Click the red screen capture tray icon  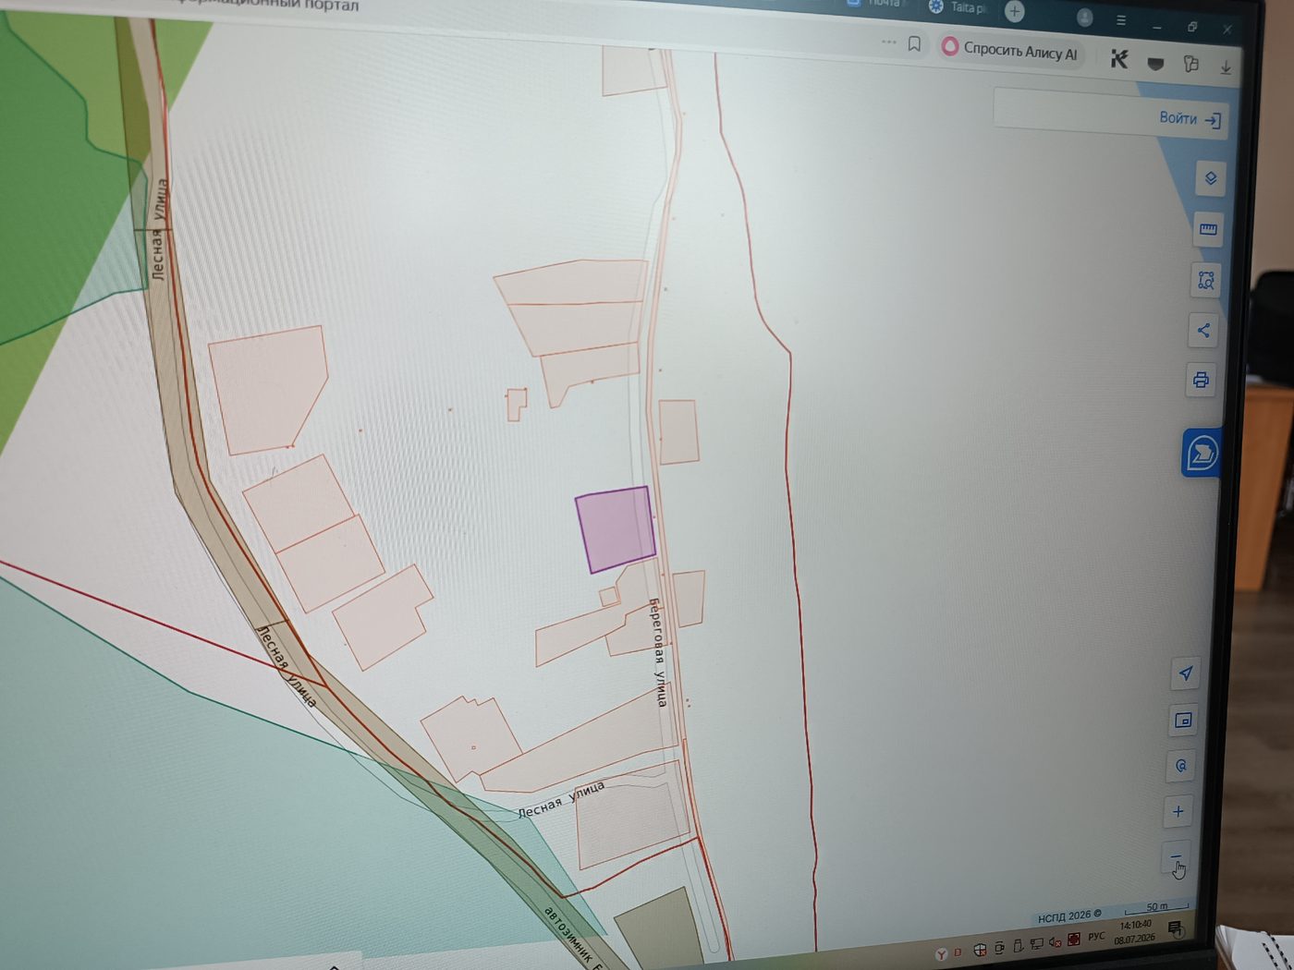click(1074, 940)
